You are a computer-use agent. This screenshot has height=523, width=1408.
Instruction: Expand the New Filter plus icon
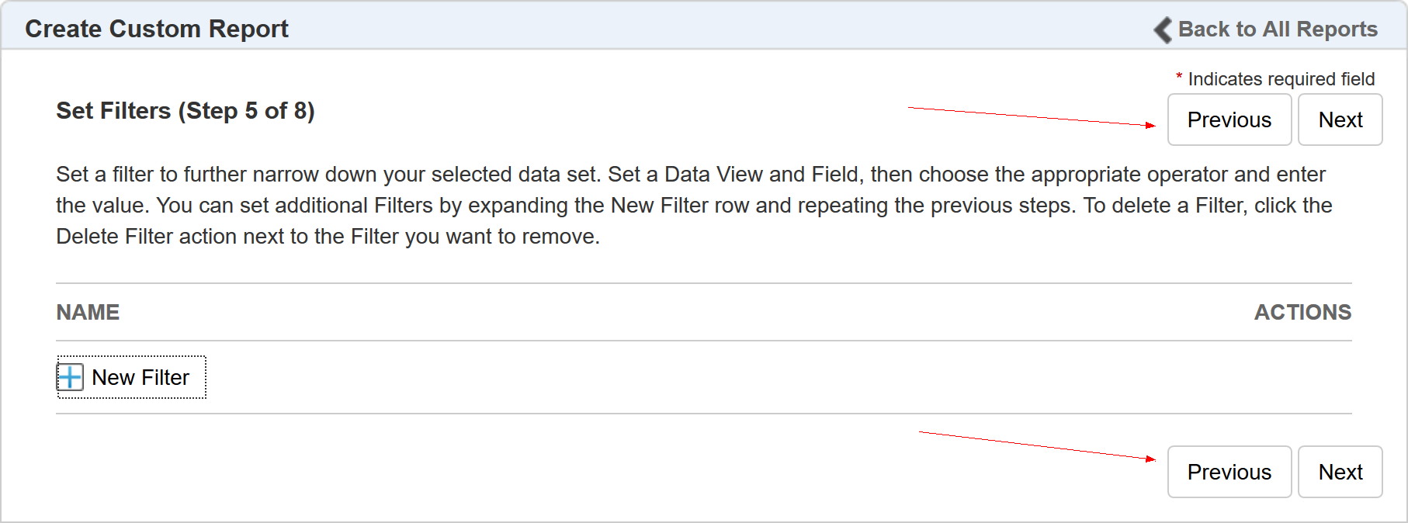pos(70,378)
